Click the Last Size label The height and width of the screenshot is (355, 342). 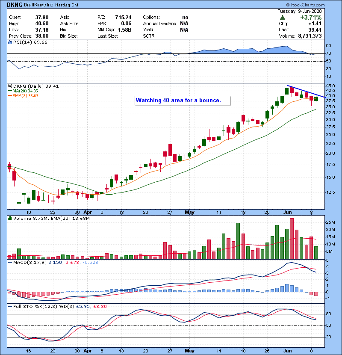[107, 36]
